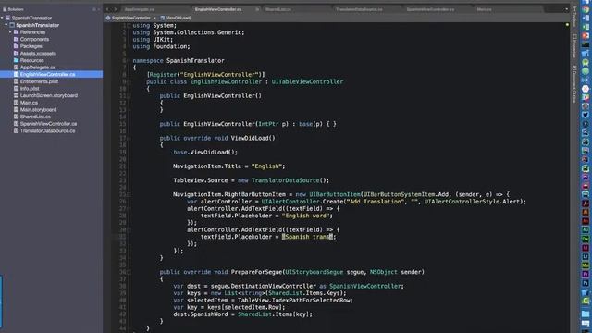Open the editor tab overflow dropdown
592x333 pixels.
(566, 9)
